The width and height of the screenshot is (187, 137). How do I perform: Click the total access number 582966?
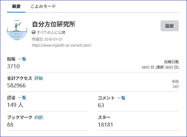click(16, 85)
